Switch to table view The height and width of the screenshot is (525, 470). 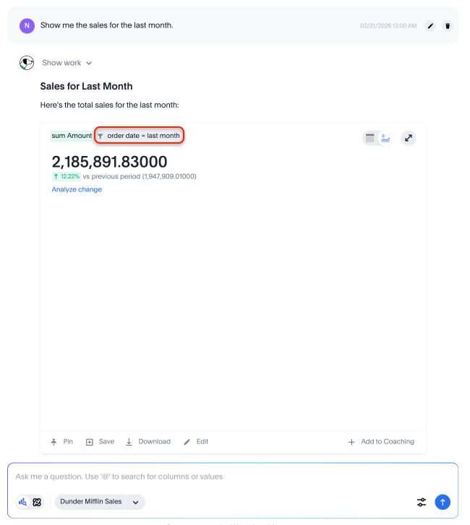370,138
